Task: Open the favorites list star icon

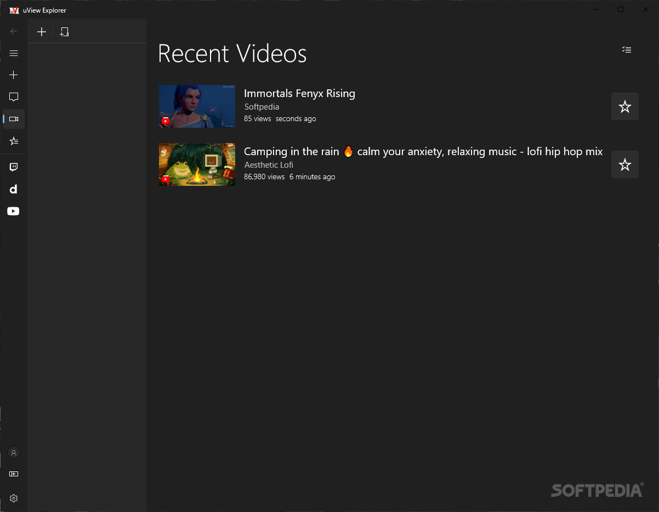Action: tap(14, 141)
